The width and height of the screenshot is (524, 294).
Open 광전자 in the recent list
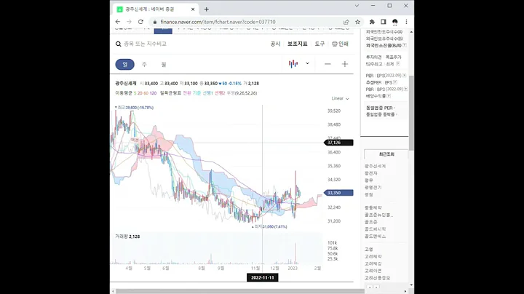[370, 173]
